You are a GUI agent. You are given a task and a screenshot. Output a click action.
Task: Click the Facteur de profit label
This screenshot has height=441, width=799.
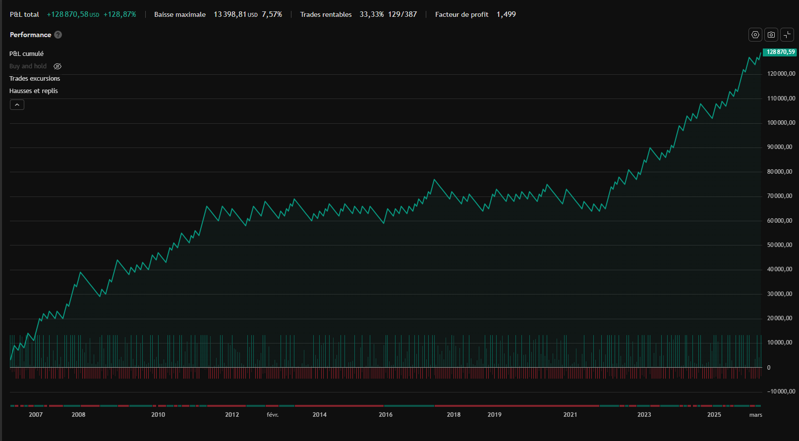click(461, 14)
